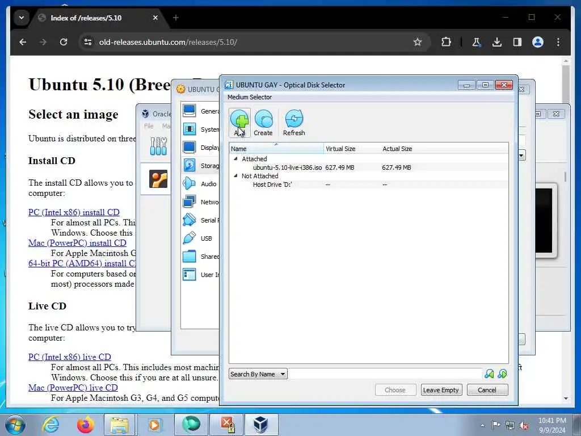The height and width of the screenshot is (436, 581).
Task: Open Windows Explorer from taskbar
Action: 119,425
